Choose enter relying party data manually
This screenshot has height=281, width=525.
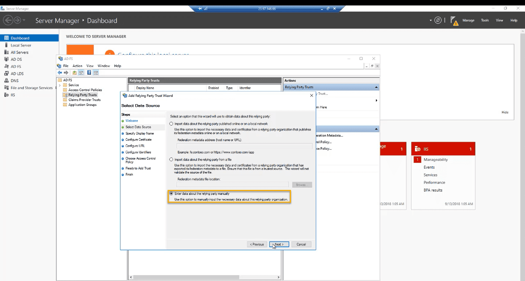point(171,194)
